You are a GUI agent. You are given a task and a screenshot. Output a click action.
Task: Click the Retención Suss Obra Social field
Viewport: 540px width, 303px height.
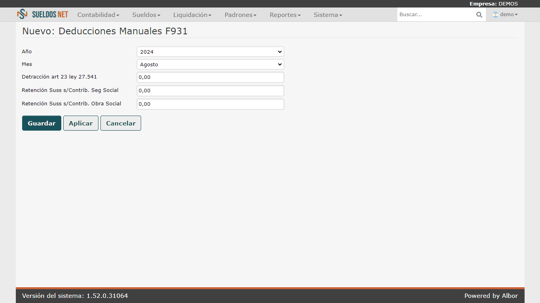[210, 104]
